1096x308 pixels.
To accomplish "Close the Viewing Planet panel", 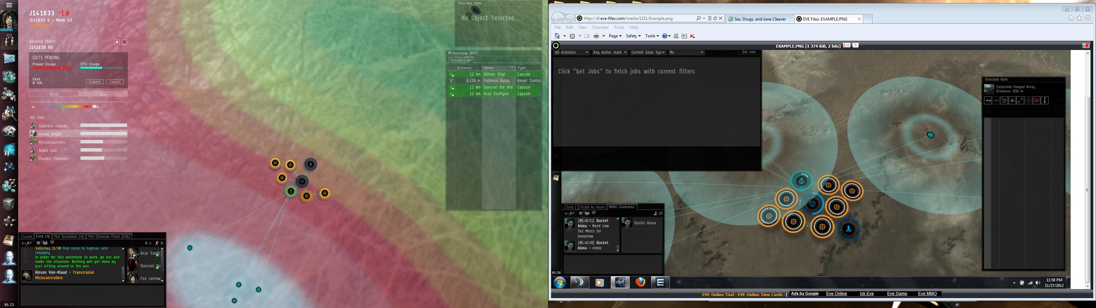I will 124,42.
